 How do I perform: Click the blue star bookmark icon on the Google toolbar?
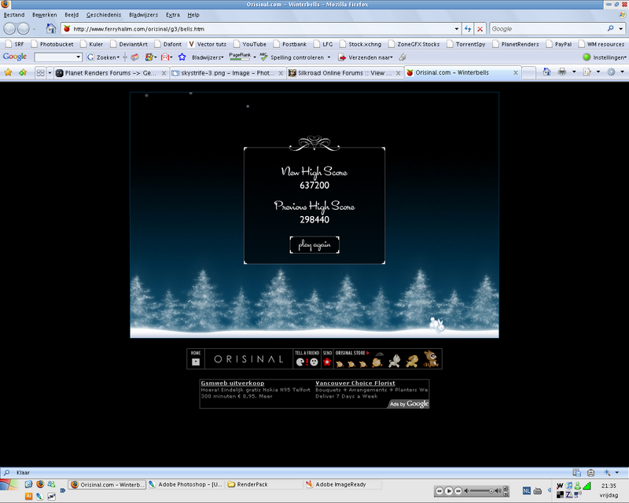[x=182, y=57]
